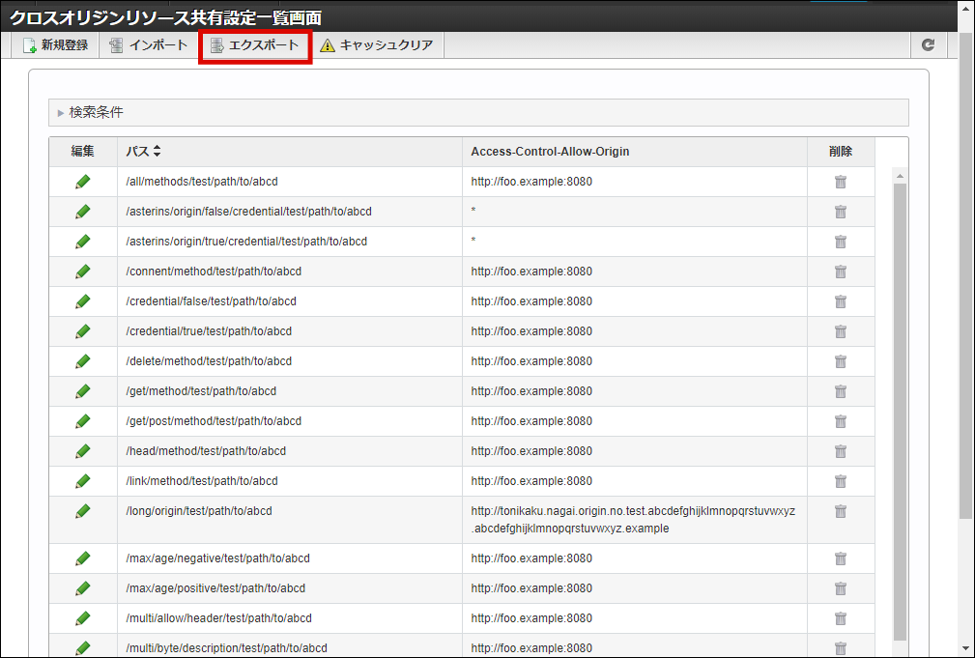Screen dimensions: 975x658
Task: Edit the /all/methods/test/path/to/abcd entry
Action: 83,182
